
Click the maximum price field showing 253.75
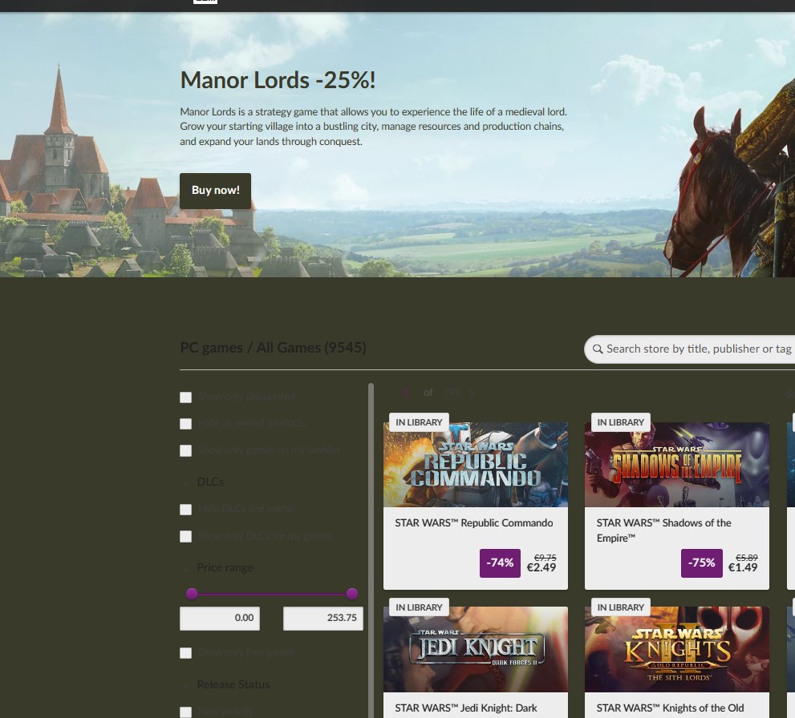click(323, 619)
